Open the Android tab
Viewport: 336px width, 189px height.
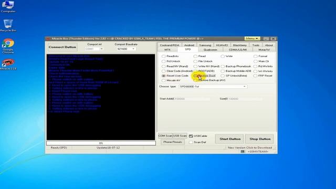point(189,45)
